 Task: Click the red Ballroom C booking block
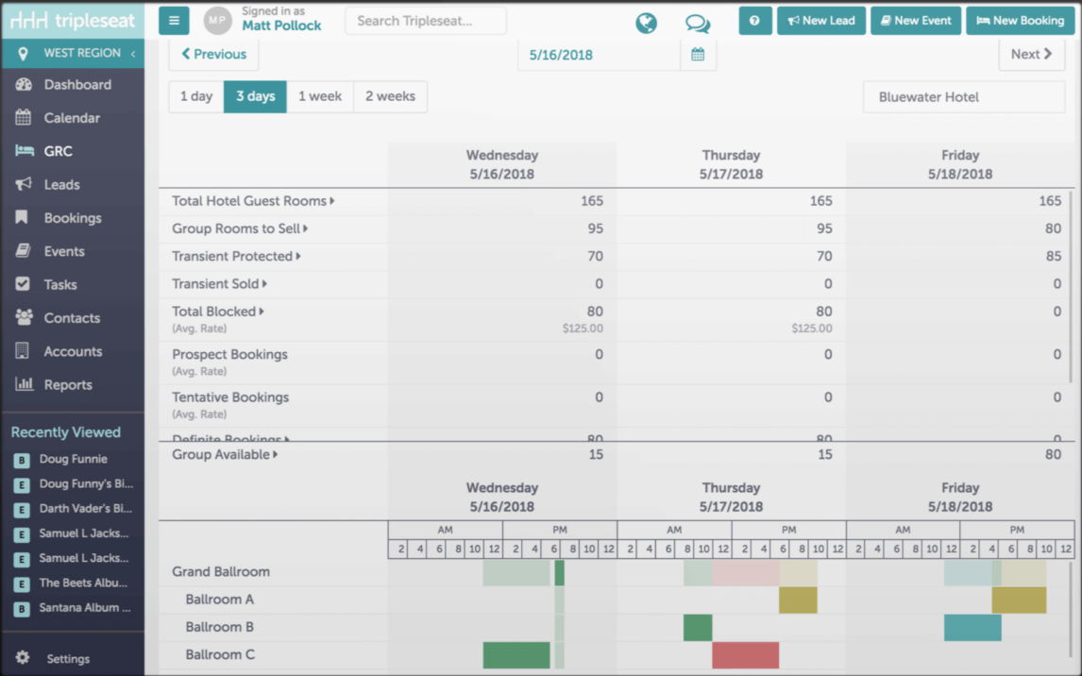click(745, 655)
